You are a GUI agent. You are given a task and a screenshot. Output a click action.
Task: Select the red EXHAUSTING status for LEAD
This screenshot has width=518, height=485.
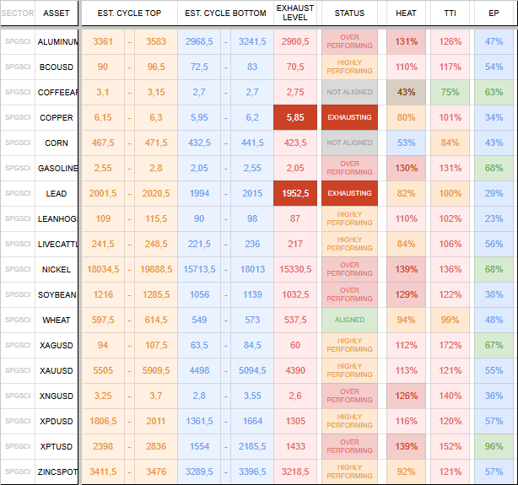pos(349,193)
